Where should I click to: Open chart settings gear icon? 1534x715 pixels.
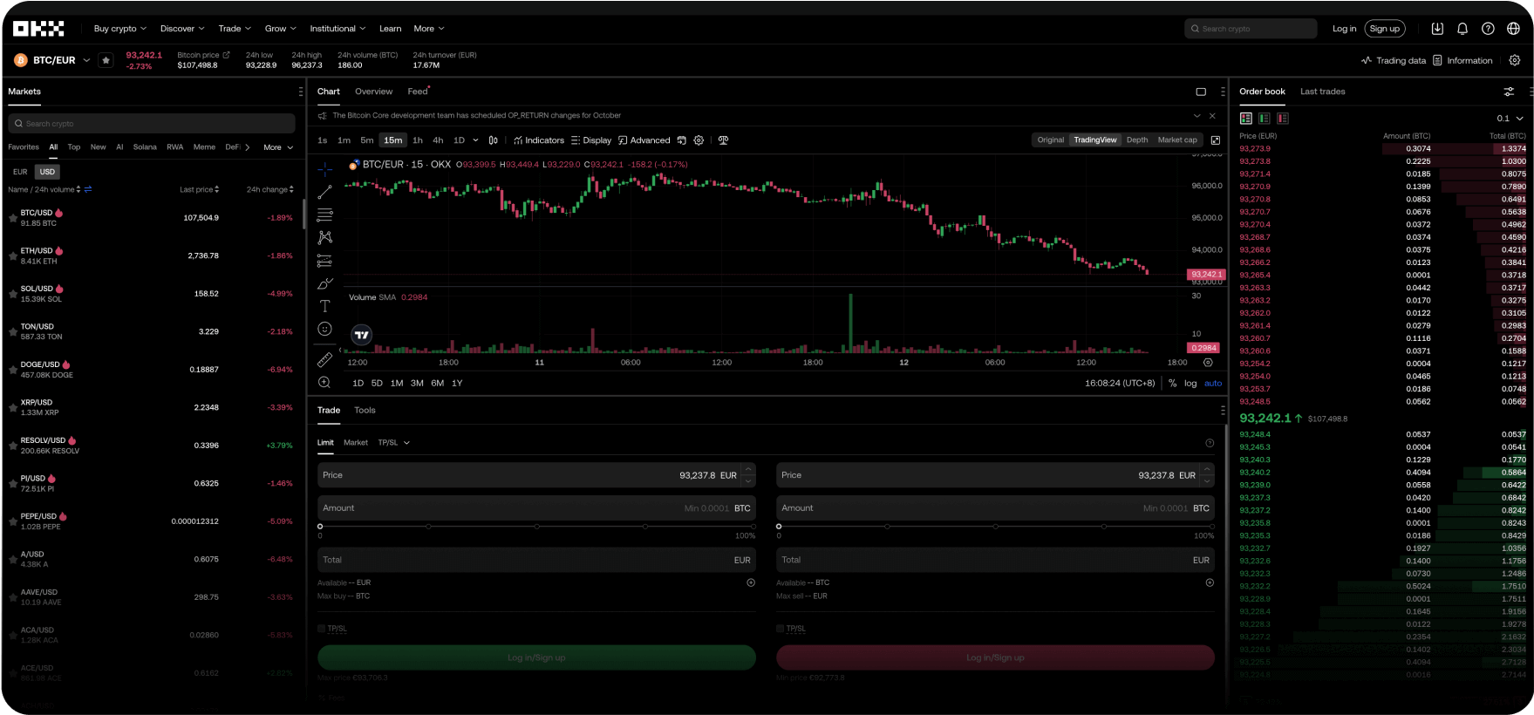pyautogui.click(x=699, y=140)
